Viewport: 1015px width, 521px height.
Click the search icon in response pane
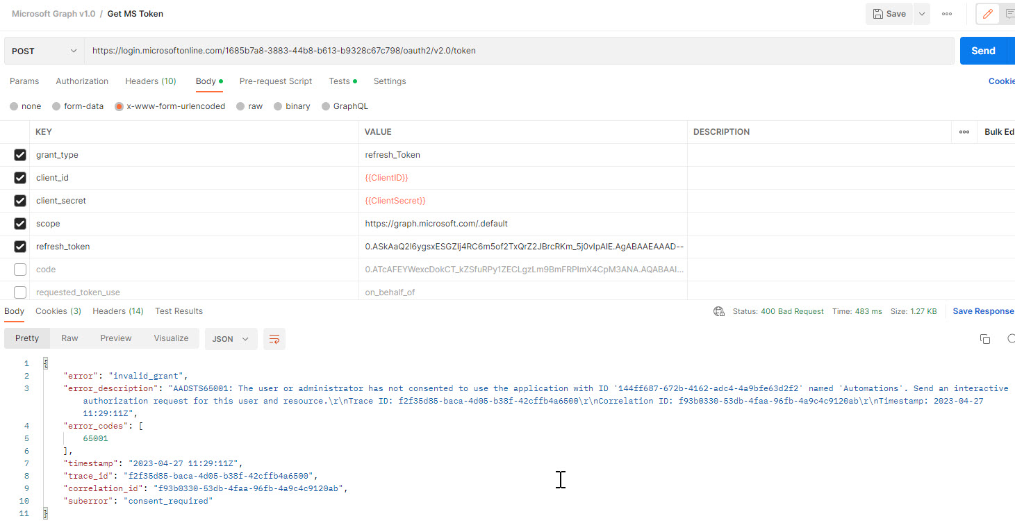tap(1010, 339)
